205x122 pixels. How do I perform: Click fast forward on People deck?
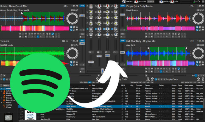152,34
